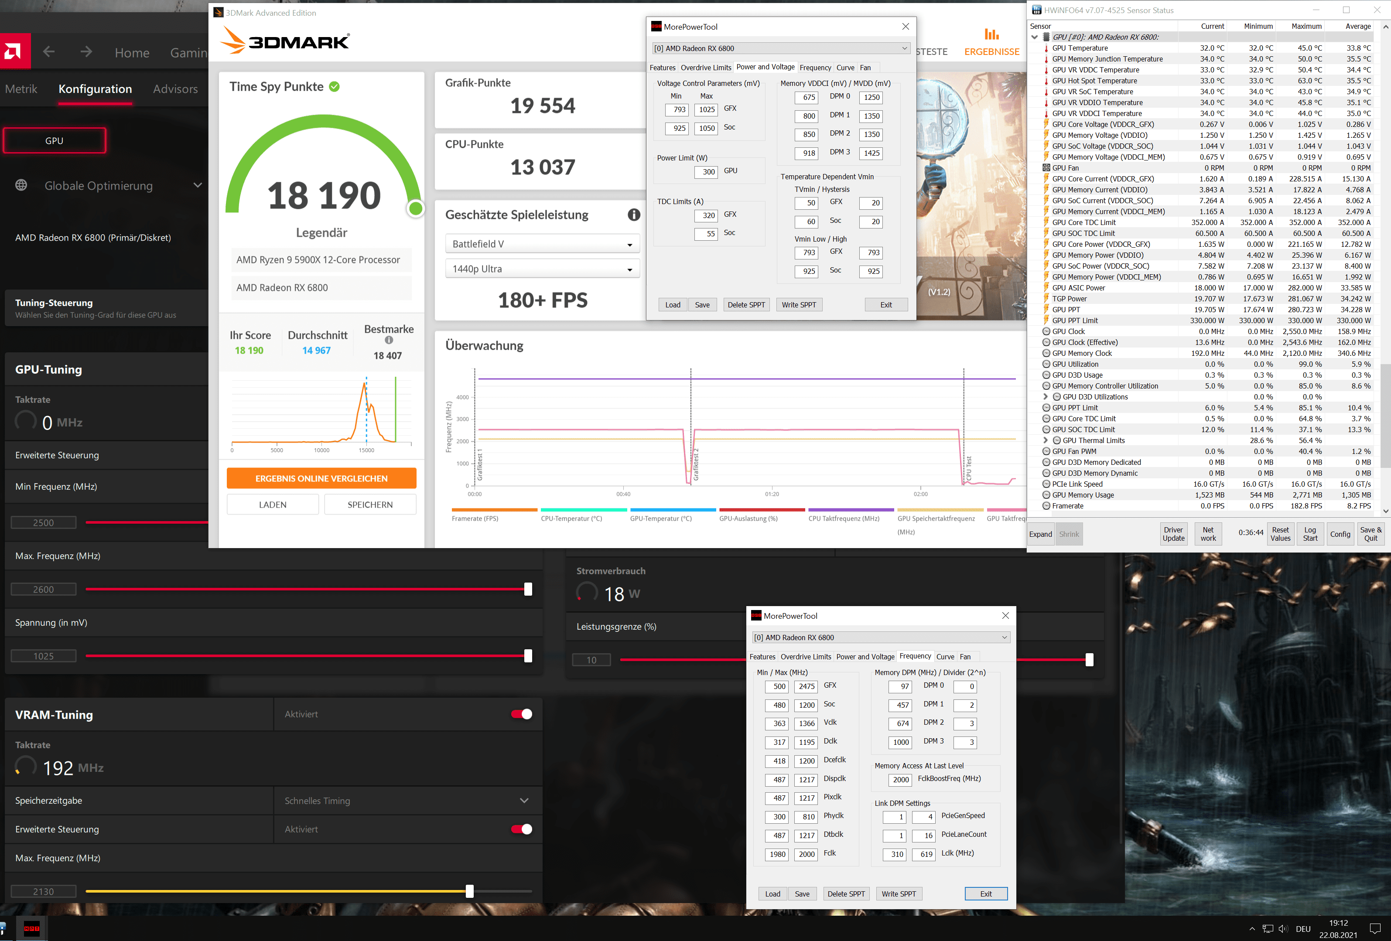Disable the VRAM-Tuning Aktiviert toggle
Image resolution: width=1391 pixels, height=941 pixels.
(521, 714)
